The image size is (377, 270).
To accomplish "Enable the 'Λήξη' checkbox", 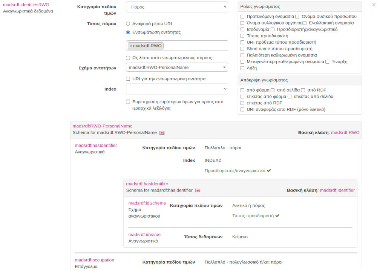I will point(242,68).
